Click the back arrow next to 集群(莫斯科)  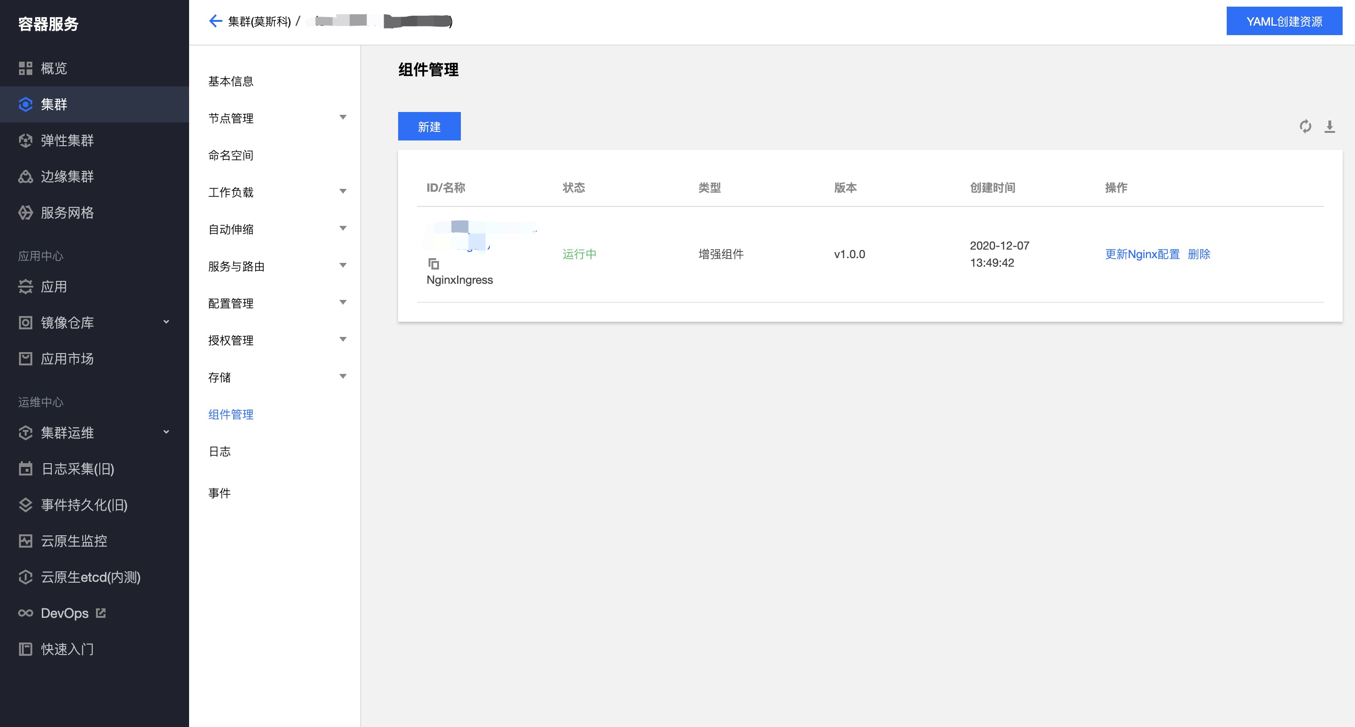click(215, 21)
